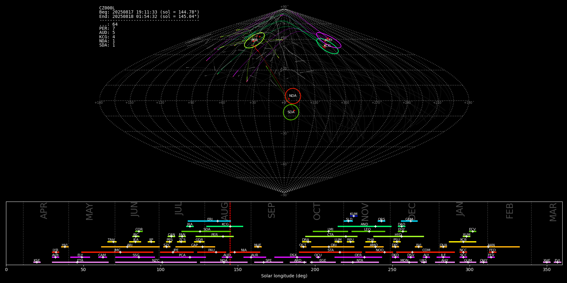Click the ERI shower bar in the timeline
The height and width of the screenshot is (283, 567).
(209, 221)
